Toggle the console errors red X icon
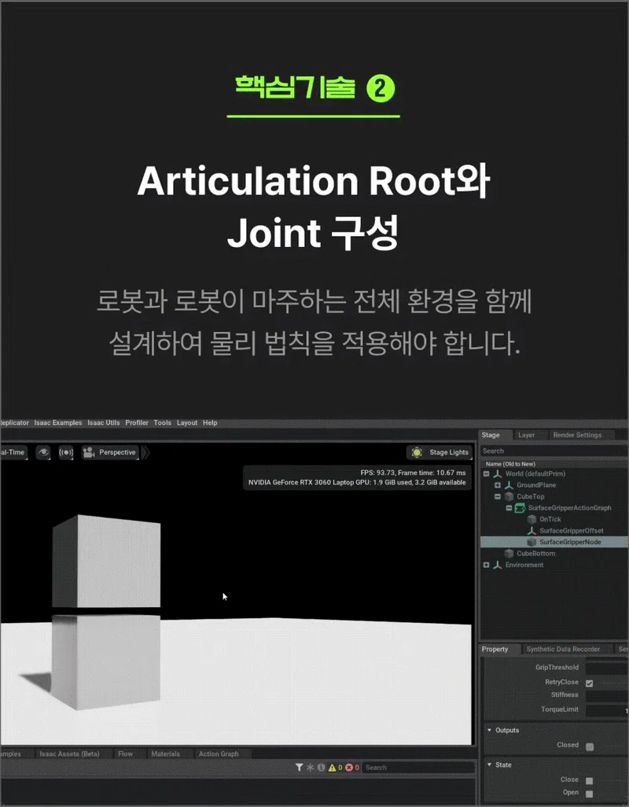Image resolution: width=629 pixels, height=807 pixels. click(x=349, y=768)
